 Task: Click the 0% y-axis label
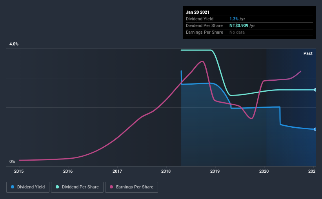[x=12, y=162]
